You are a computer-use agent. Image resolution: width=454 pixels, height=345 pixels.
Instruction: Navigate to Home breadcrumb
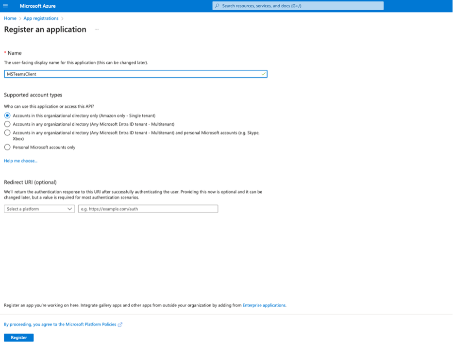tap(10, 18)
